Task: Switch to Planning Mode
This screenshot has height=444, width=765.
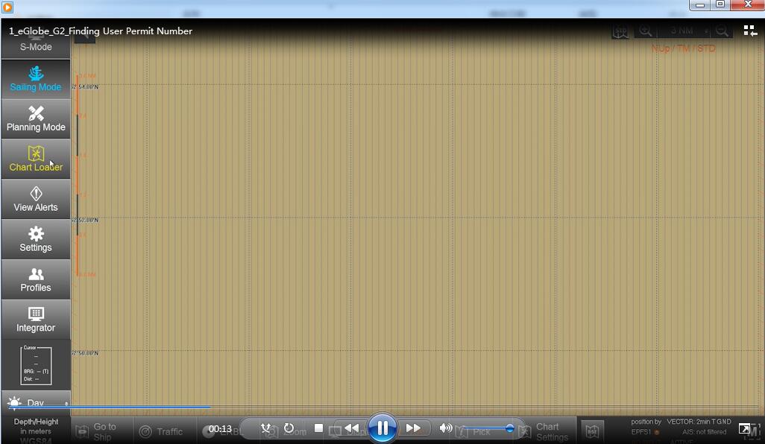Action: pos(36,119)
